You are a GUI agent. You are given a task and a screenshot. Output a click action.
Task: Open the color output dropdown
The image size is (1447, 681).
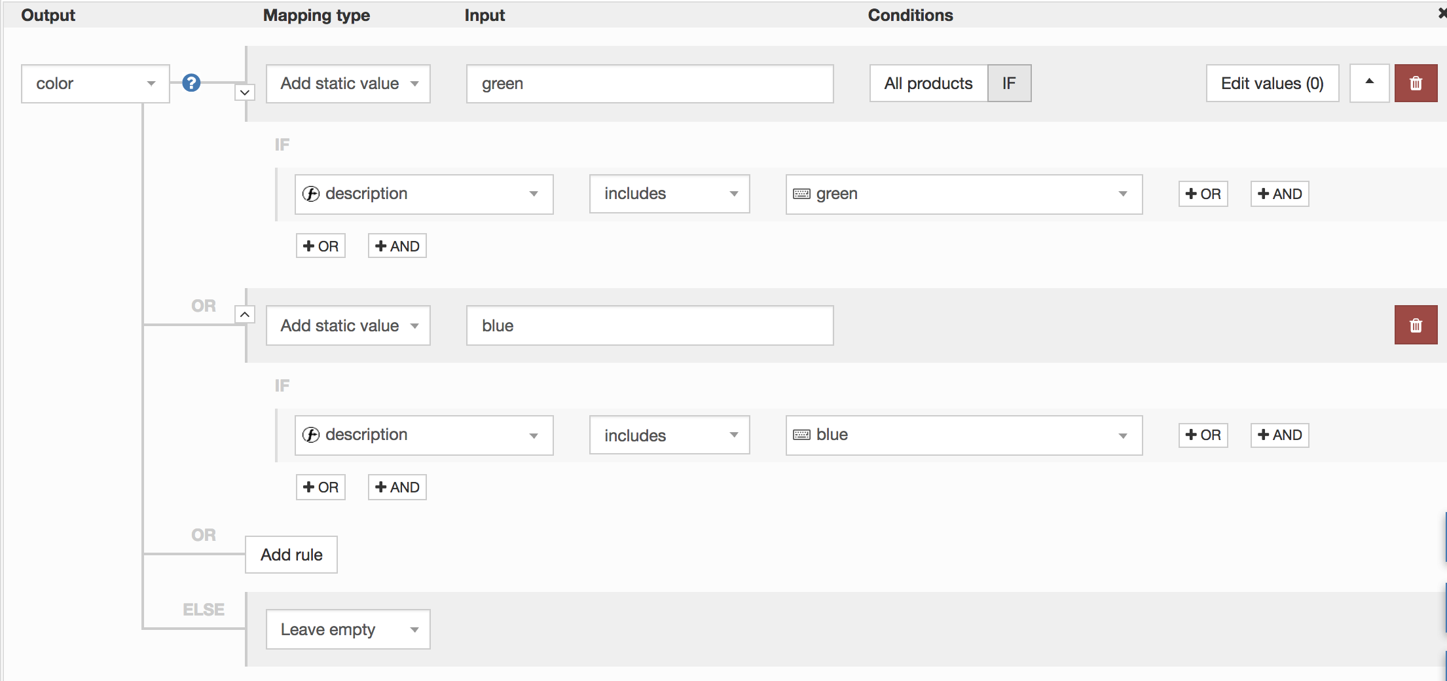coord(96,83)
